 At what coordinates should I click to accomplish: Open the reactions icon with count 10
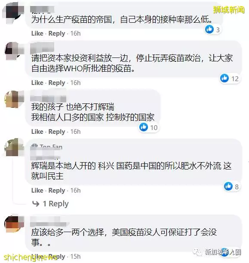coord(144,127)
